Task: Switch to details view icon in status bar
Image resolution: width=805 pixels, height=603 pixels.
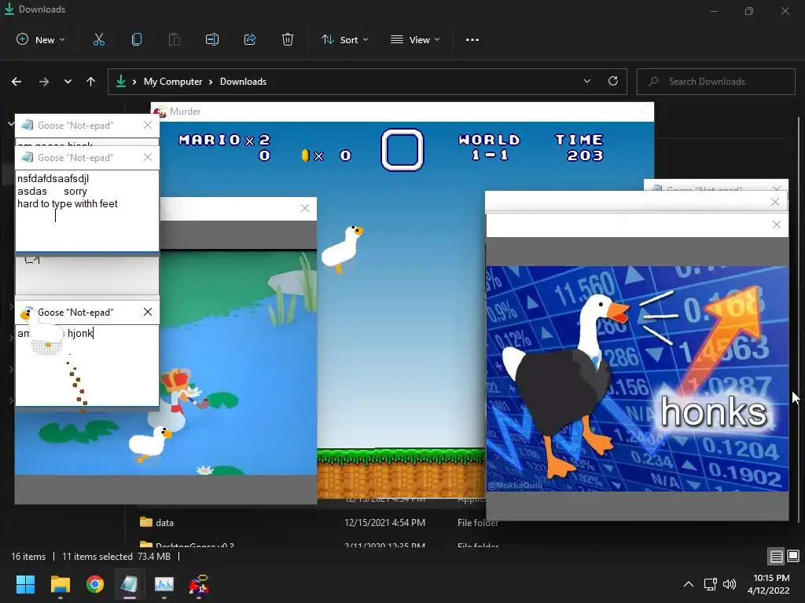Action: pos(776,557)
